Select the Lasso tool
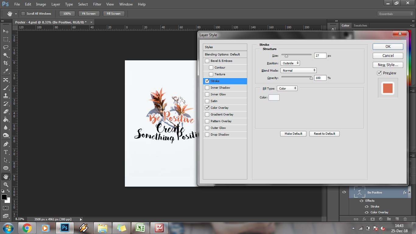 coord(5,47)
